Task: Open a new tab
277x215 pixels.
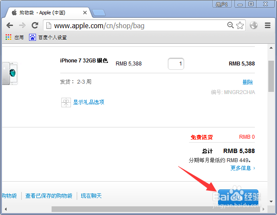Action: (99, 13)
